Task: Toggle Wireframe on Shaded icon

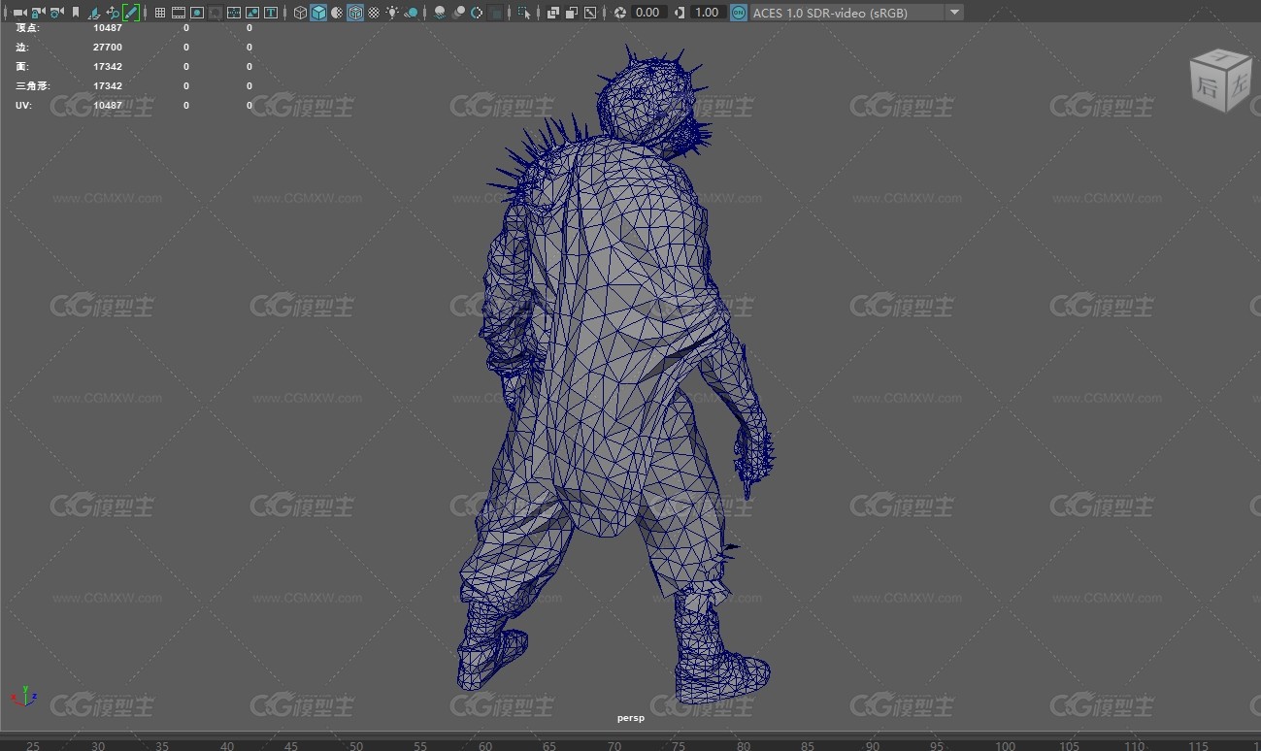Action: [x=355, y=13]
